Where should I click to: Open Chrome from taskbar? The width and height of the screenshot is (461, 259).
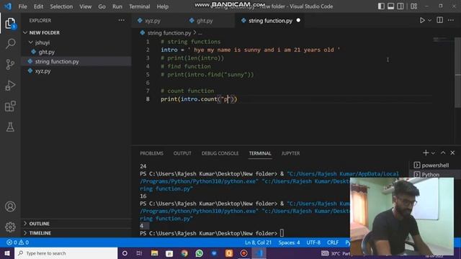pos(184,253)
